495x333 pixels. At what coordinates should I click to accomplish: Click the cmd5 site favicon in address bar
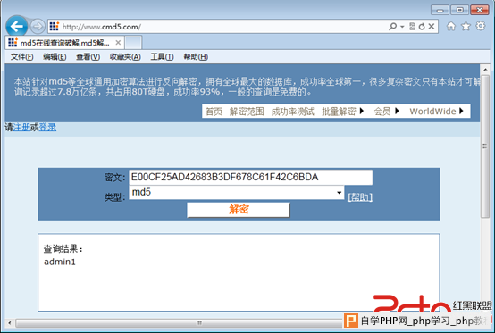pyautogui.click(x=55, y=27)
